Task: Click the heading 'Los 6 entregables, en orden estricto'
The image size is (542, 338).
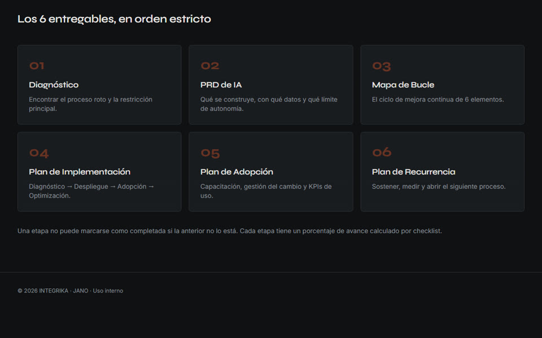Action: tap(114, 19)
